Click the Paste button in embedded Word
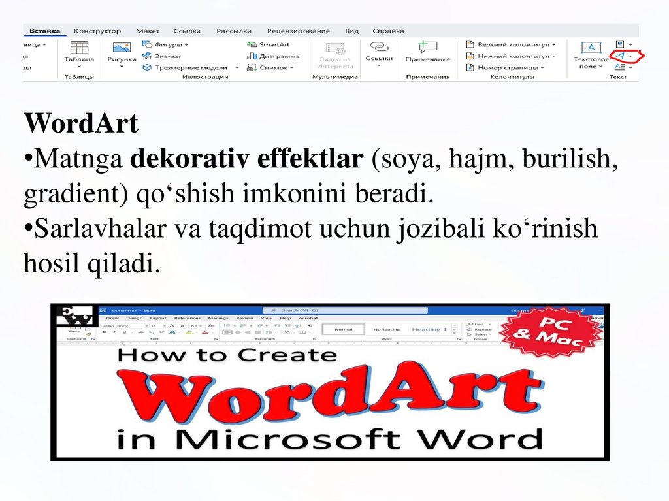The width and height of the screenshot is (669, 501). point(74,331)
